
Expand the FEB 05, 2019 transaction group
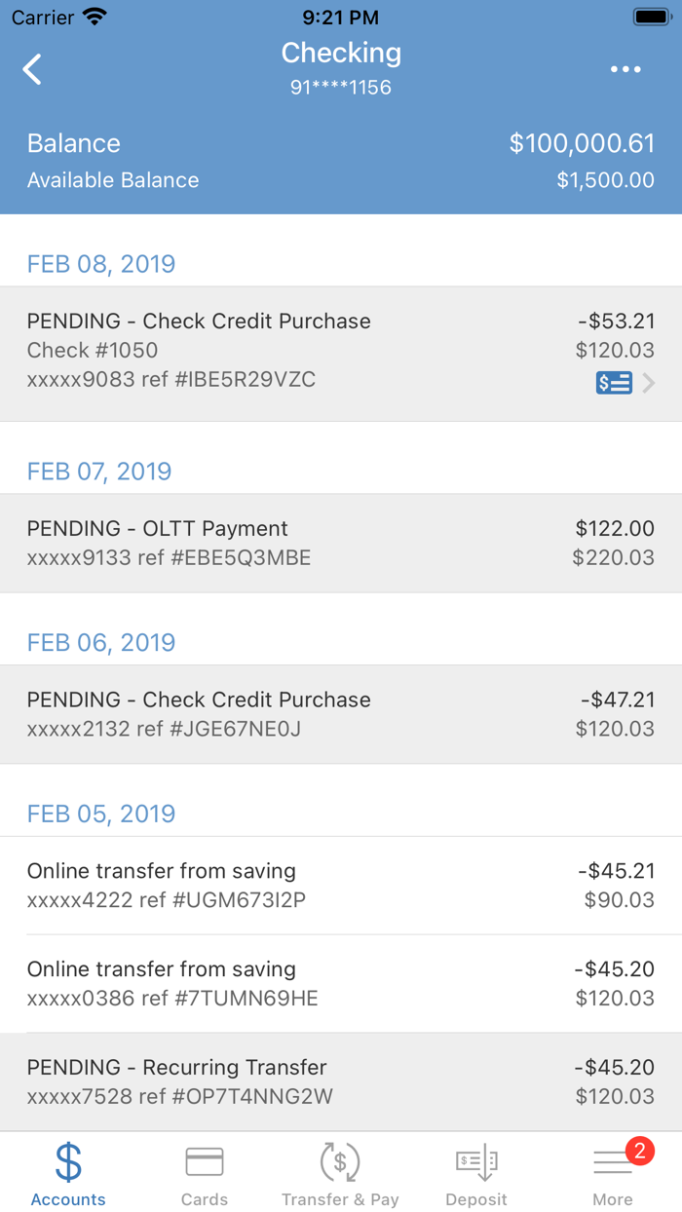100,814
